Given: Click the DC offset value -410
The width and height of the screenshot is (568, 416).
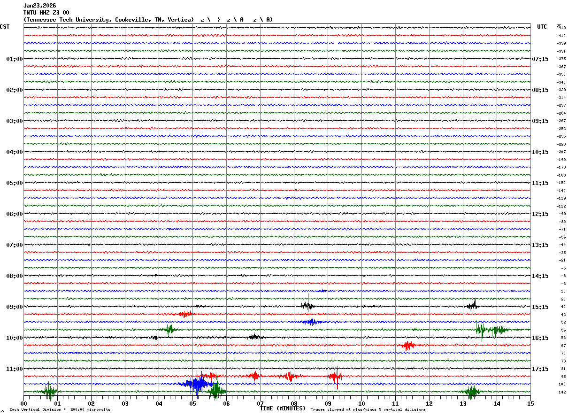Looking at the screenshot, I should 561,36.
